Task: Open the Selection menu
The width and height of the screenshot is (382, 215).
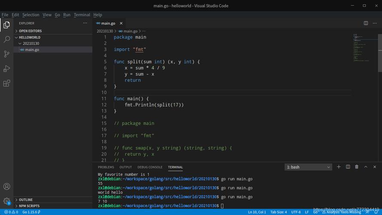Action: tap(31, 15)
